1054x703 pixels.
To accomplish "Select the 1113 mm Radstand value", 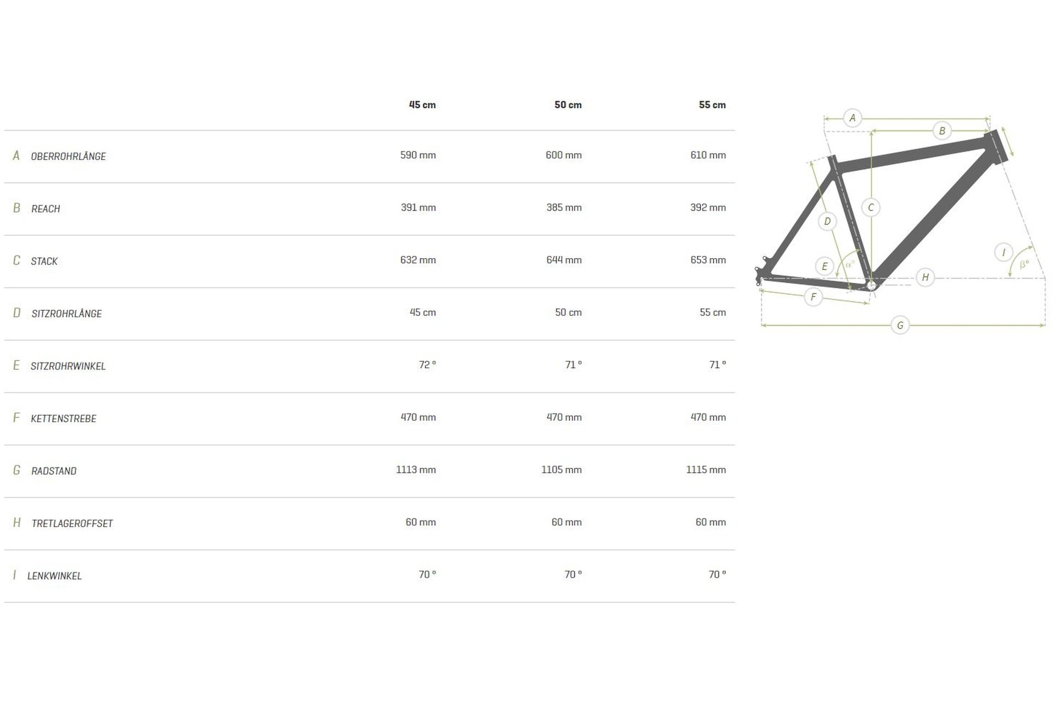I will click(416, 470).
